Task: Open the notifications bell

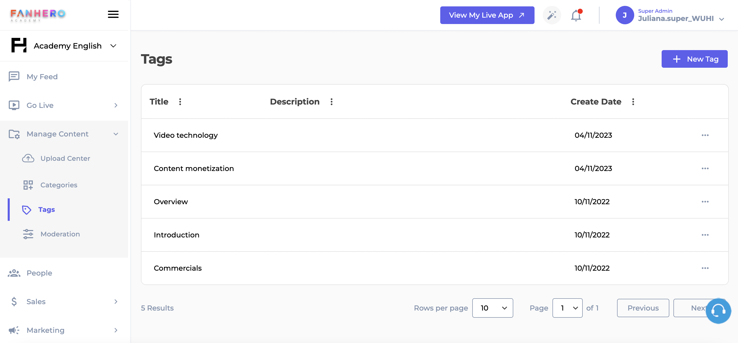Action: point(576,15)
